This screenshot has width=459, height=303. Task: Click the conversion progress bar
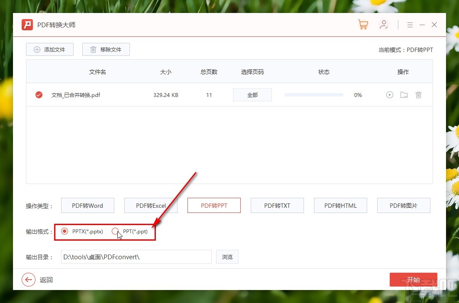point(314,95)
